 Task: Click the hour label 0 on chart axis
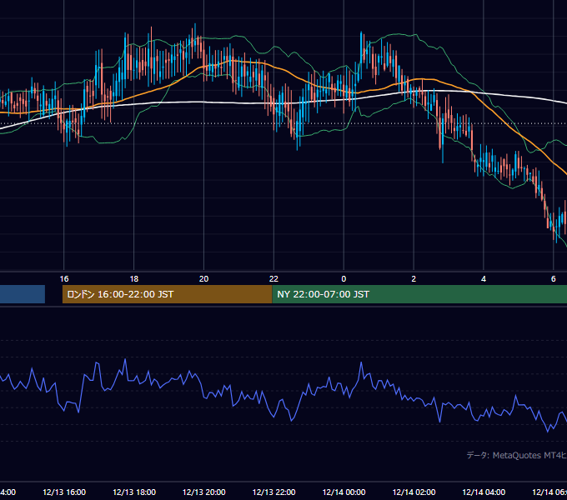point(344,279)
